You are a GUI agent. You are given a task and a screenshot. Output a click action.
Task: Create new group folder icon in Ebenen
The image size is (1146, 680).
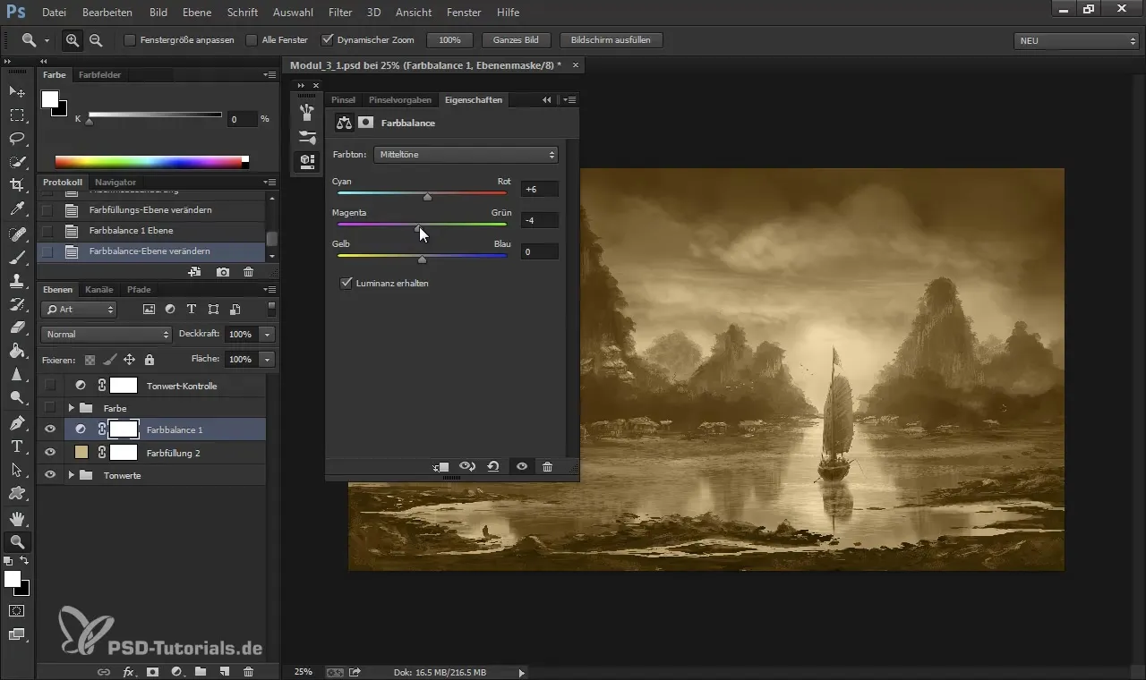(201, 671)
